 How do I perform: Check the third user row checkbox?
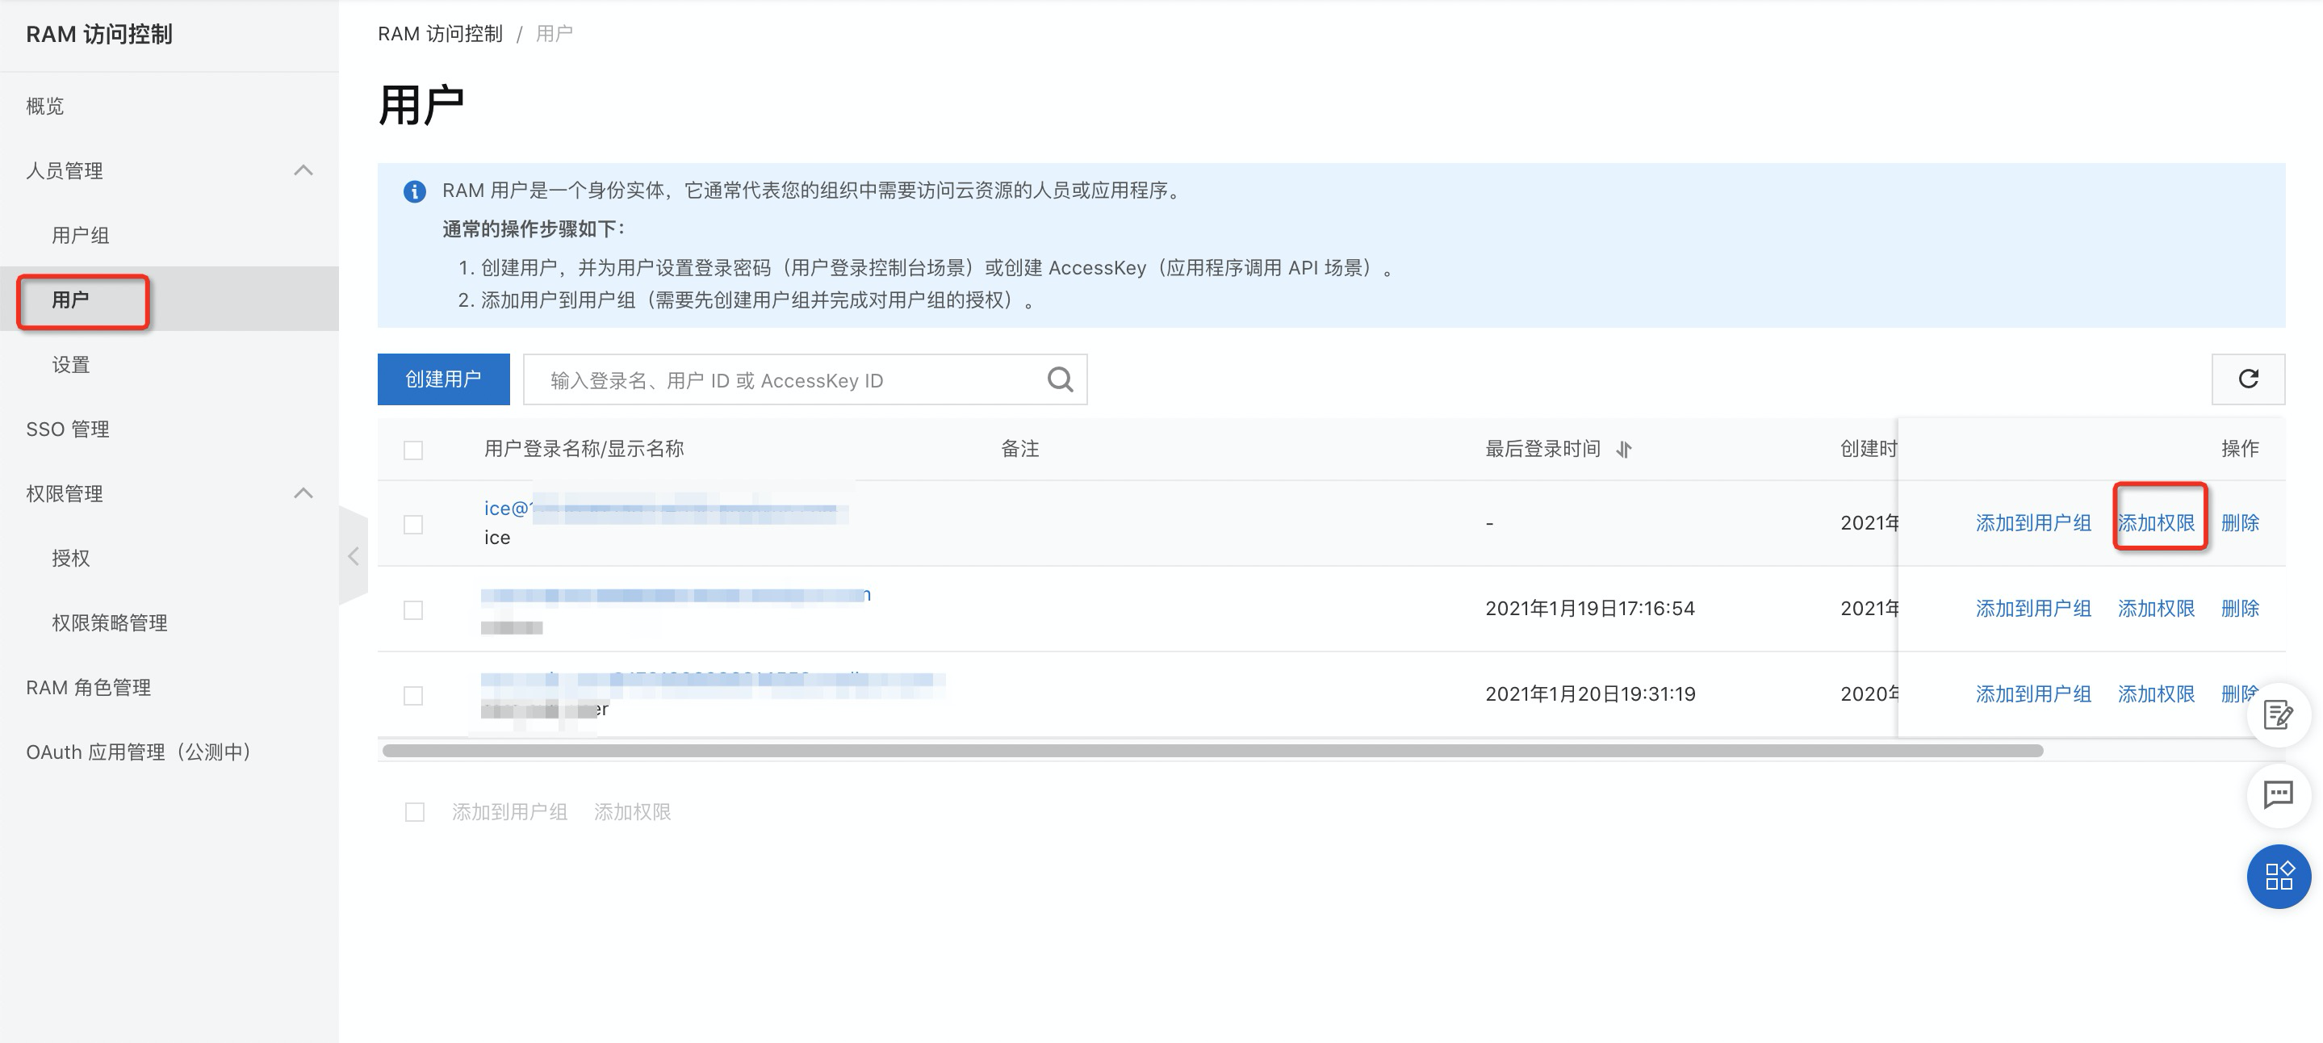(413, 696)
